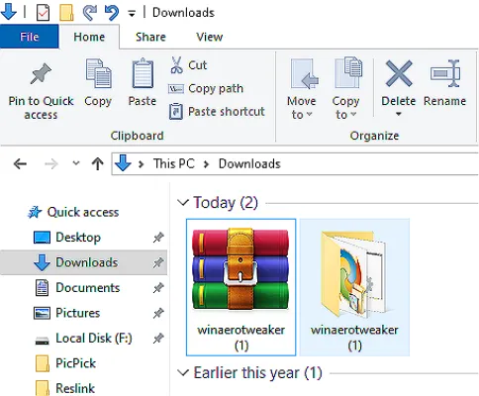Screen dimensions: 479x396
Task: Switch to the Share tab
Action: 150,37
